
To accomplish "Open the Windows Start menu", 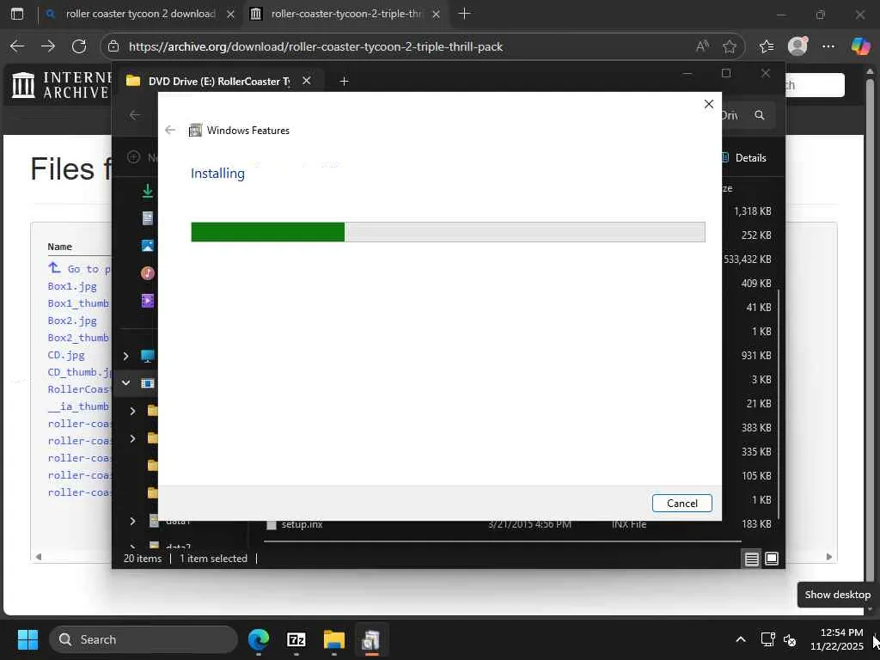I will pos(27,639).
